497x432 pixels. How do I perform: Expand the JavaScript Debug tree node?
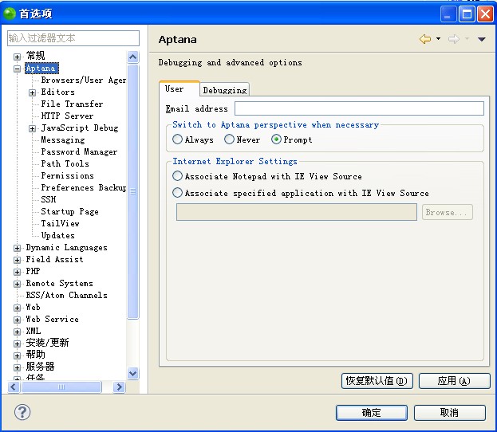pyautogui.click(x=32, y=128)
